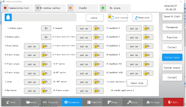Open the Auto mode tab
Screen dimensions: 186x107
(11, 102)
